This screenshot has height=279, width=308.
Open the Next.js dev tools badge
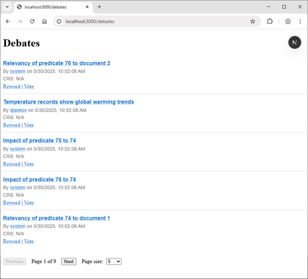click(x=294, y=42)
